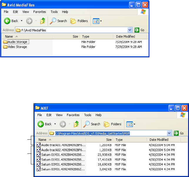Screen dimensions: 189x177
Task: Sort by Name column in Avid MediaFiles window
Action: [27, 36]
